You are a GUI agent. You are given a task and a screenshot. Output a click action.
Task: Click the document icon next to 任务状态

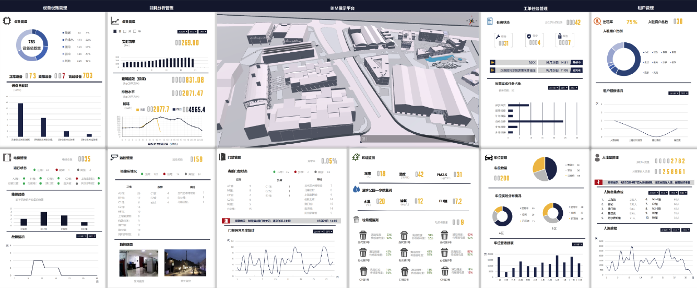pos(490,21)
